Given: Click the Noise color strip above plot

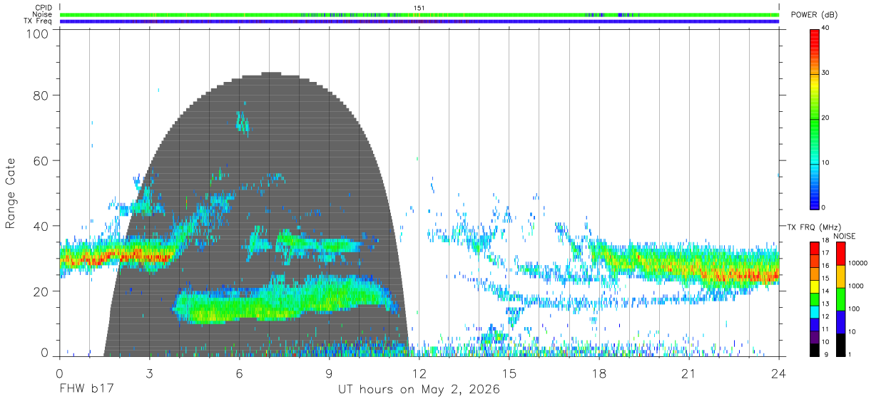Looking at the screenshot, I should 419,14.
